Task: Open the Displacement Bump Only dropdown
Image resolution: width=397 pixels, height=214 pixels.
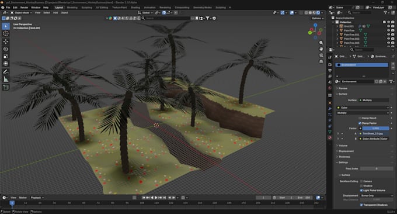Action: (x=377, y=196)
